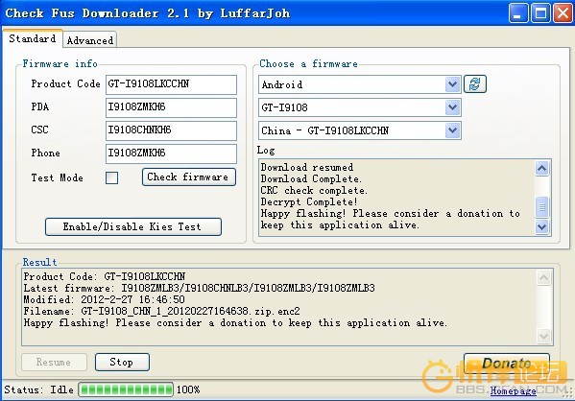The image size is (575, 401).
Task: Click the Product Code input field
Action: point(171,84)
